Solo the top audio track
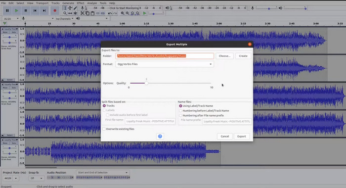The width and height of the screenshot is (346, 188). (14, 32)
